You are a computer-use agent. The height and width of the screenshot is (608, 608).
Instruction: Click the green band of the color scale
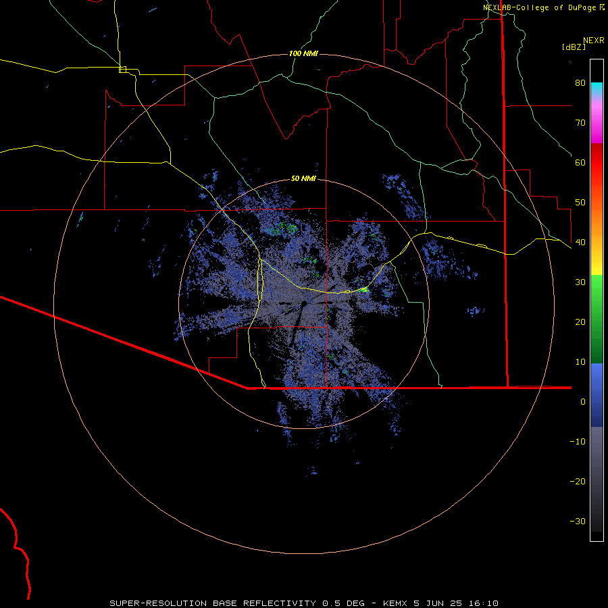click(597, 319)
